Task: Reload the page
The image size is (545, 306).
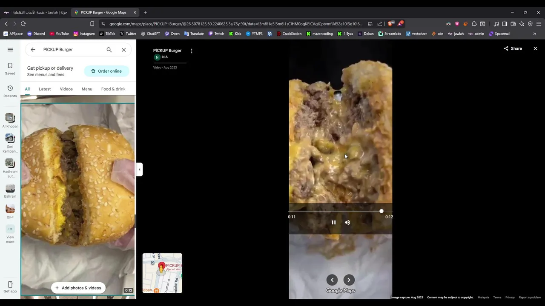Action: pos(23,24)
